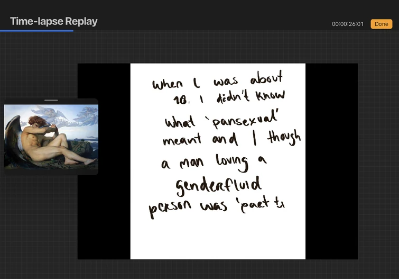Viewport: 399px width, 279px height.
Task: Click the Time-lapse Replay title
Action: click(54, 21)
